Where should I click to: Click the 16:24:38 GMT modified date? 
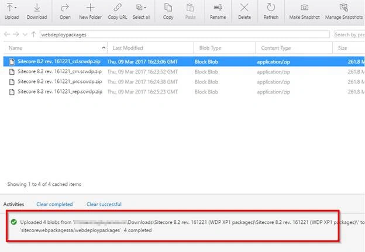click(143, 82)
